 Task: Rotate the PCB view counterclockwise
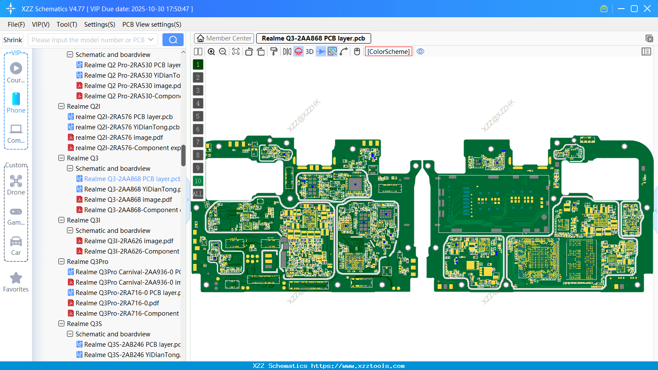[x=249, y=51]
